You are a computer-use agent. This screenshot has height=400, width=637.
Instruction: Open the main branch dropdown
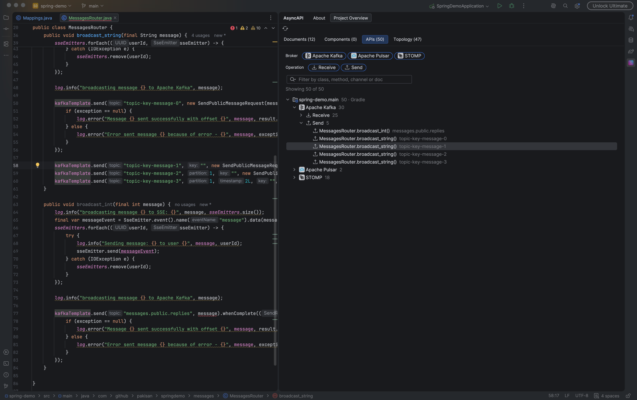(x=93, y=6)
